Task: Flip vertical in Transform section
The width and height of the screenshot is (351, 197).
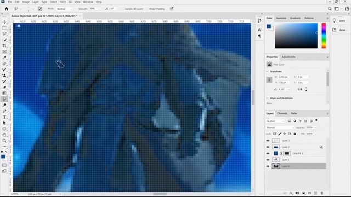Action: coord(306,89)
